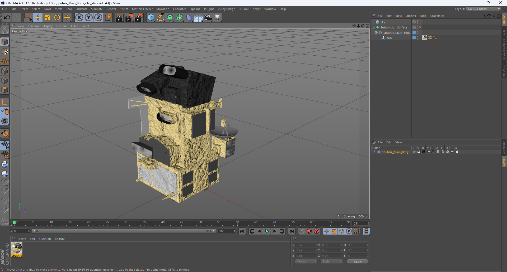The height and width of the screenshot is (272, 507).
Task: Toggle snapping S icon
Action: point(5,121)
